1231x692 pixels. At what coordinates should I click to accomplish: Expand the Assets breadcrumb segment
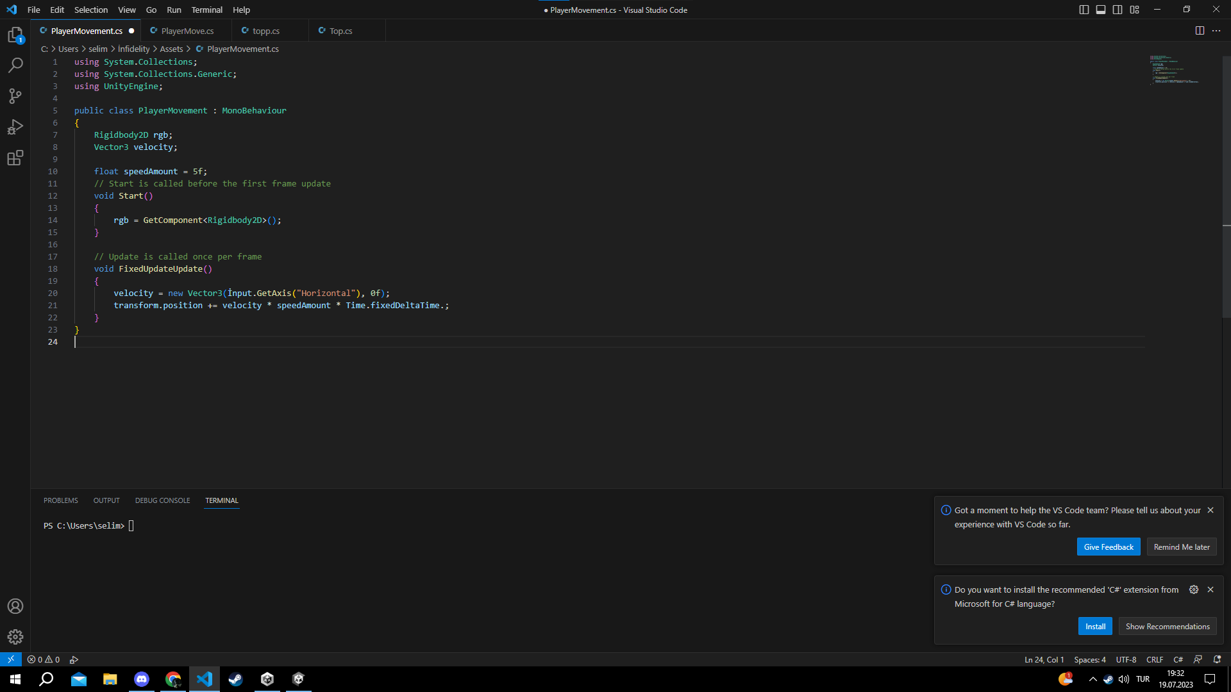(171, 49)
